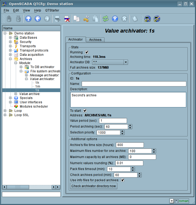The width and height of the screenshot is (196, 205).
Task: Toggle the To start checkbox
Action: [x=85, y=111]
